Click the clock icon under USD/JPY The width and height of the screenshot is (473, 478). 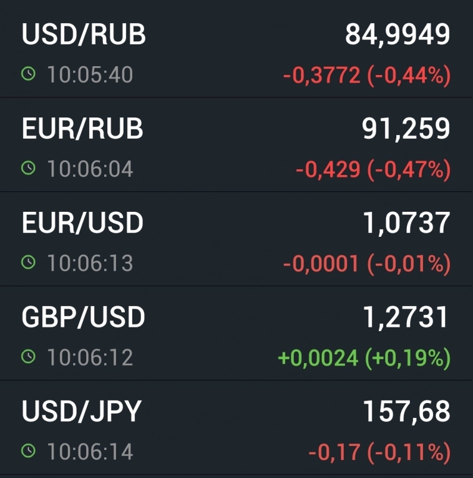(x=28, y=451)
